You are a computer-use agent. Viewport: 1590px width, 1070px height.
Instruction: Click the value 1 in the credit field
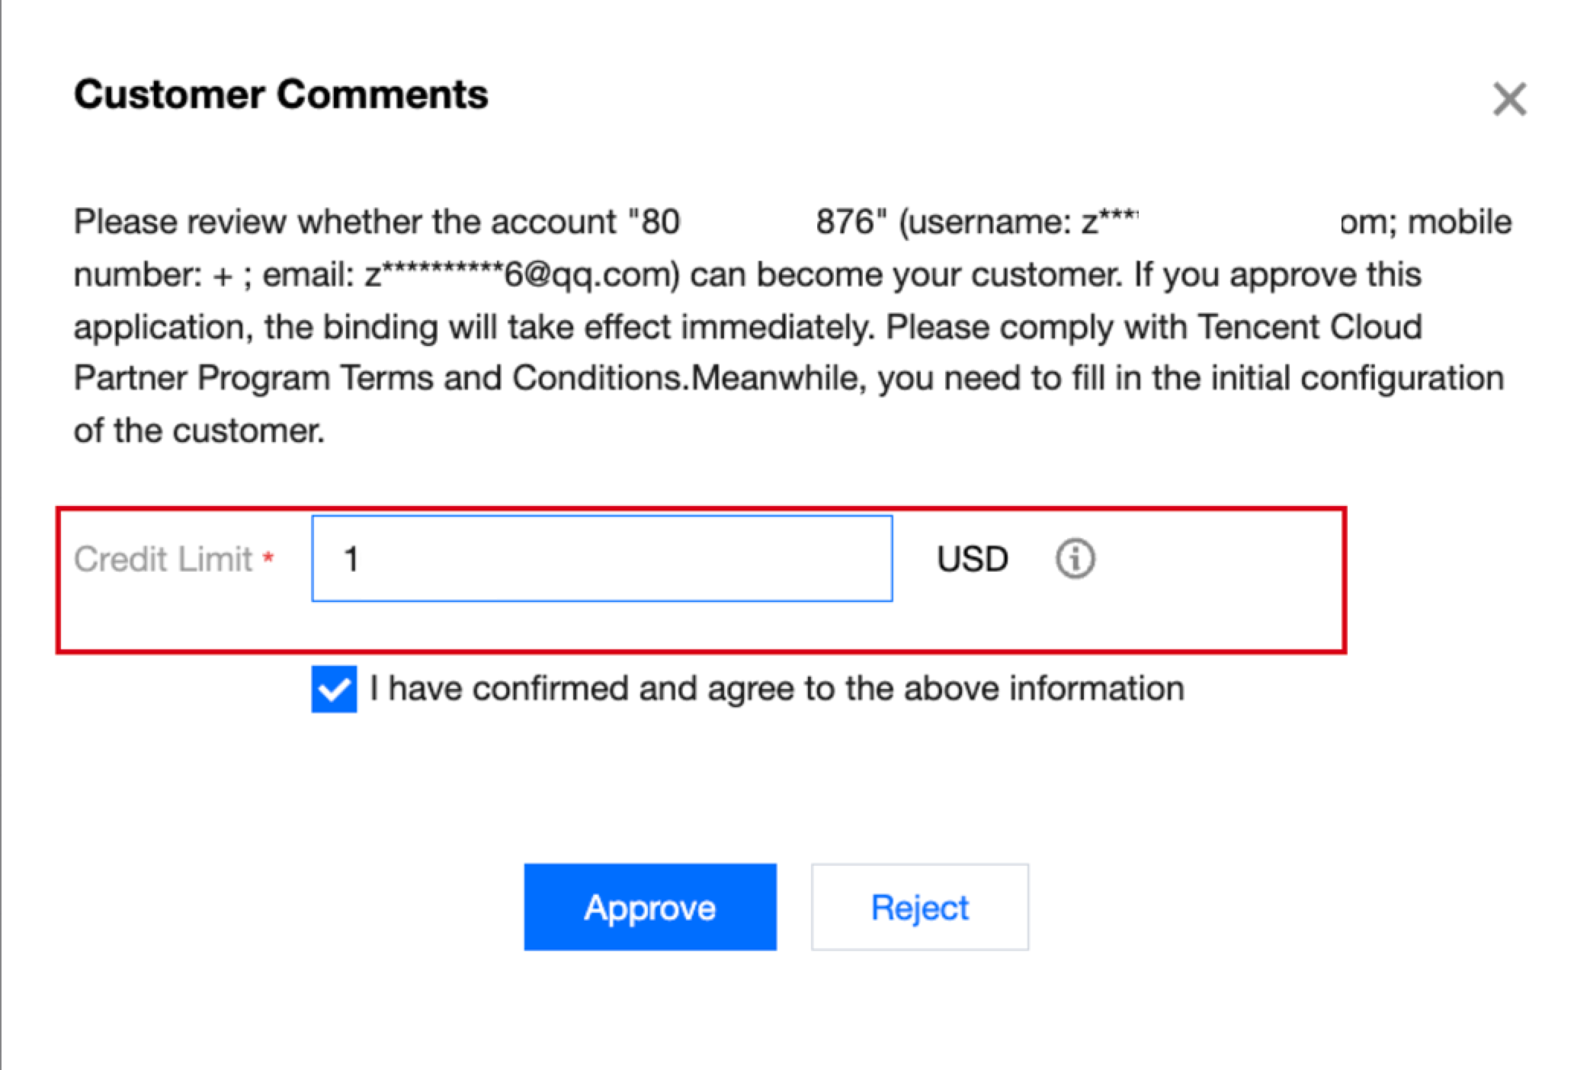point(351,559)
